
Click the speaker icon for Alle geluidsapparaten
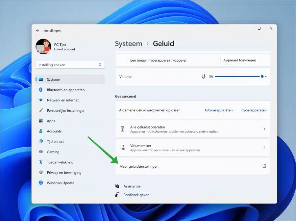[x=123, y=129]
